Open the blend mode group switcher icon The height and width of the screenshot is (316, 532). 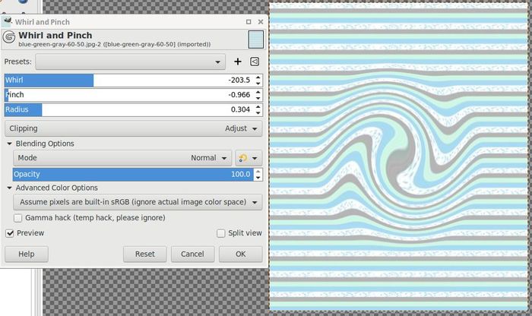pos(249,158)
